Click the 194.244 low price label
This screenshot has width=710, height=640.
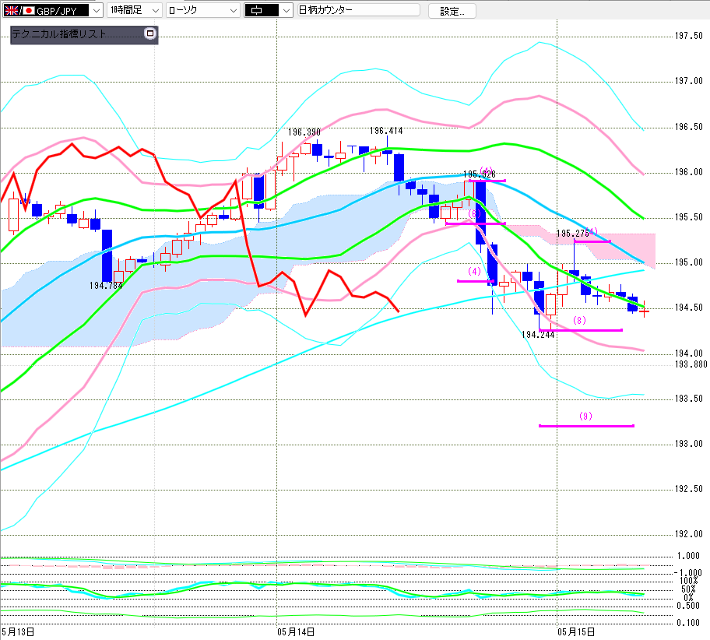coord(538,335)
